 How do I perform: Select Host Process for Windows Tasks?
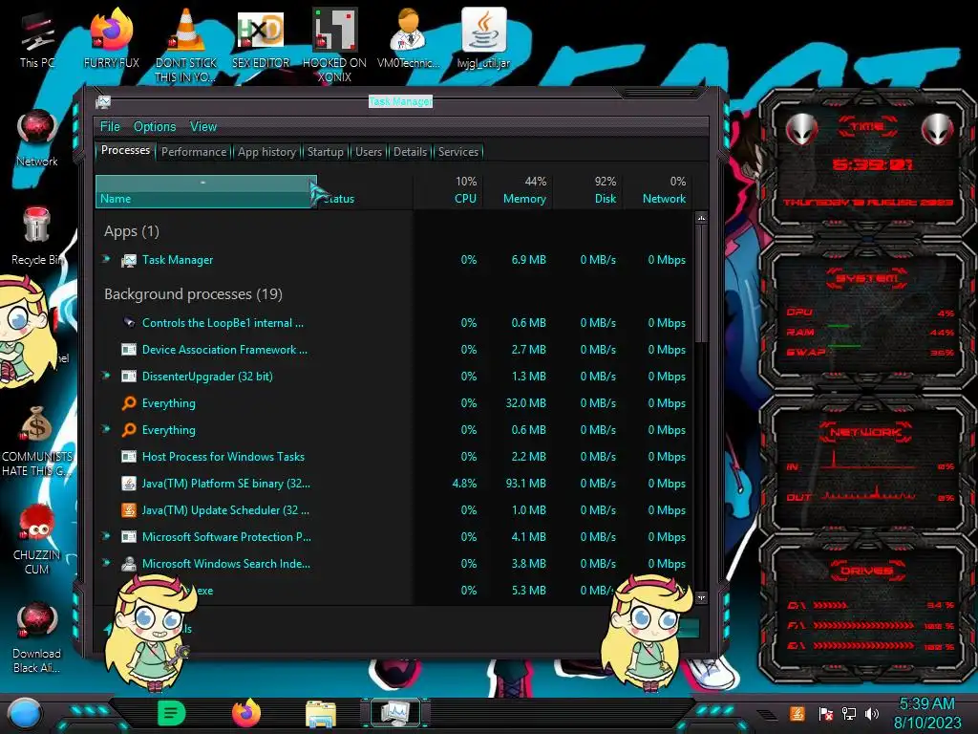point(394,456)
